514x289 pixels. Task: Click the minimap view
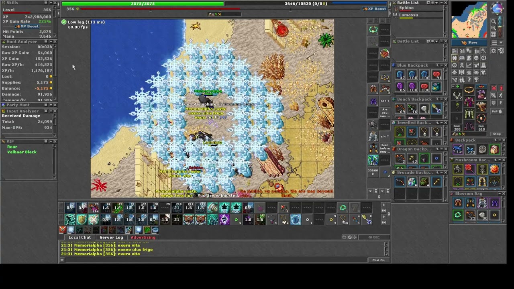click(469, 20)
